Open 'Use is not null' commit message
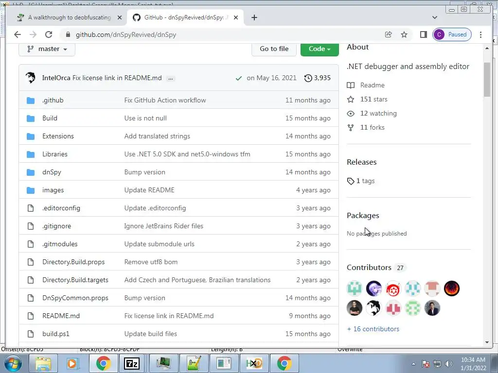The width and height of the screenshot is (498, 373). (x=145, y=119)
